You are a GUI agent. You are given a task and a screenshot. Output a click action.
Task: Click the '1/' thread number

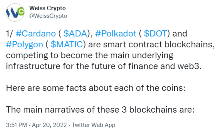pos(9,34)
